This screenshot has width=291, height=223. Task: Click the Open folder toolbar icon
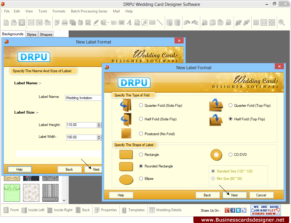tap(14, 23)
